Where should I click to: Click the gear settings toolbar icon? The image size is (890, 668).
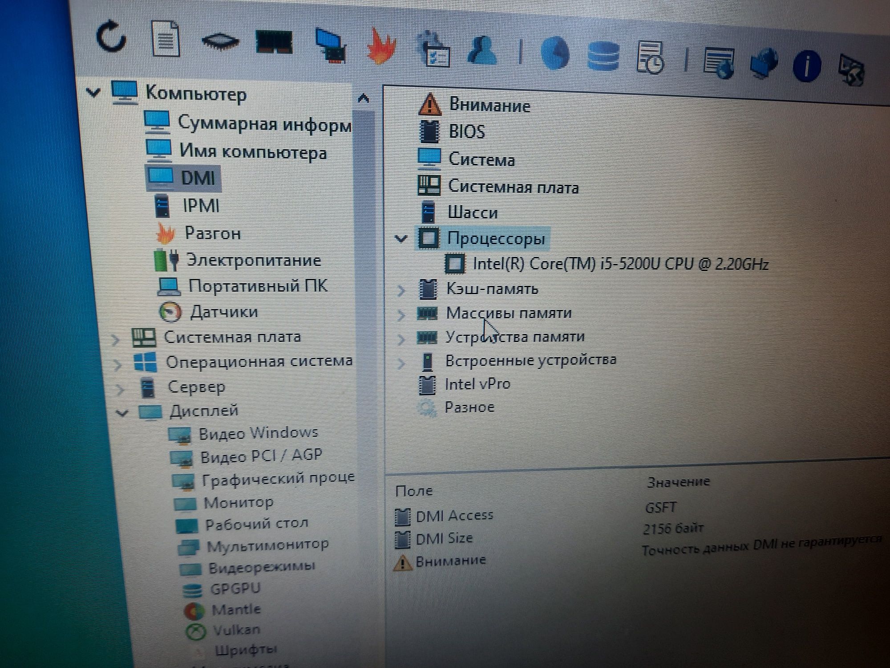pos(433,50)
